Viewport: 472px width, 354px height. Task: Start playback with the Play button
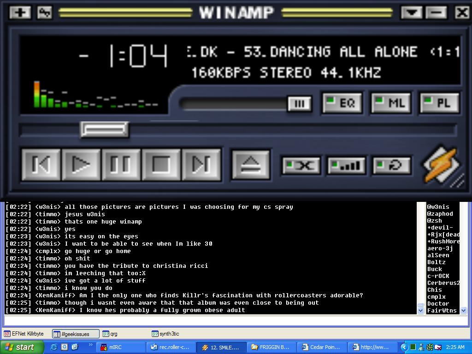click(x=81, y=165)
